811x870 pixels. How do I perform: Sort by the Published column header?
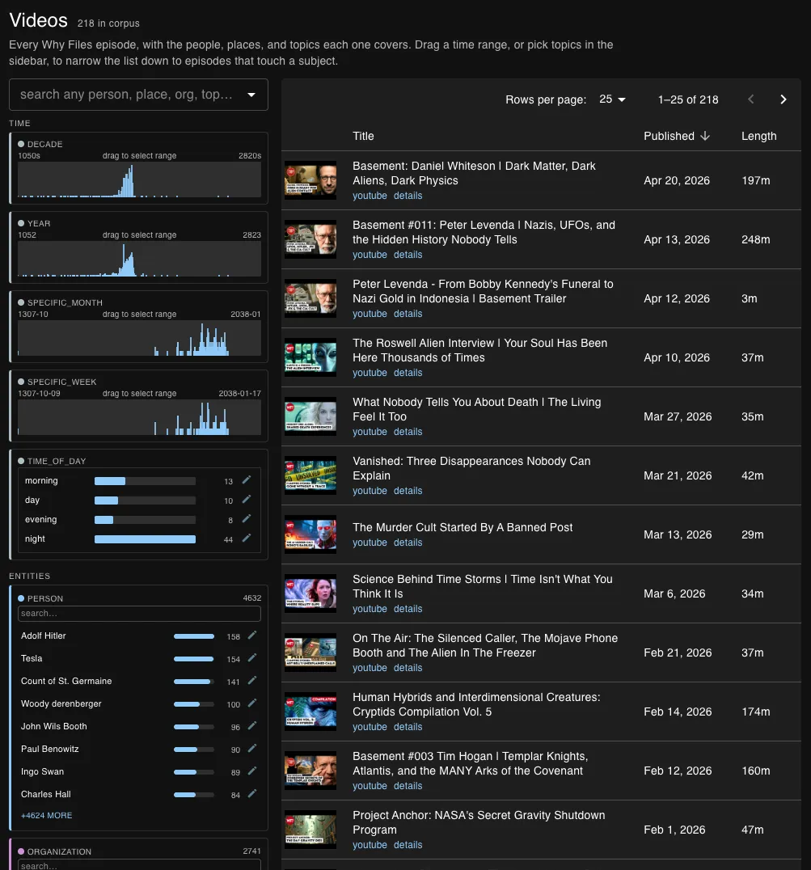point(669,136)
